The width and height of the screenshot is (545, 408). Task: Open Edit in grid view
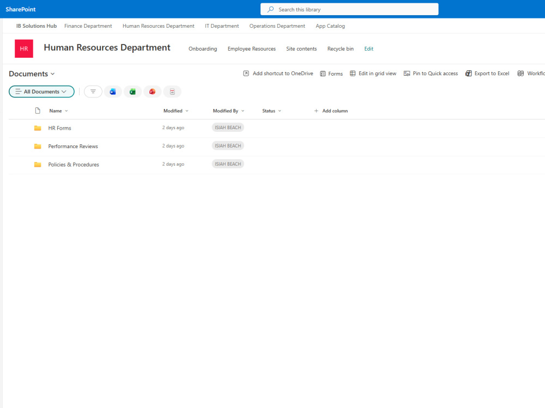click(x=373, y=74)
